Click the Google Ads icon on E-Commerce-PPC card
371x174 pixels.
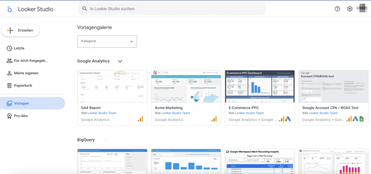(288, 119)
